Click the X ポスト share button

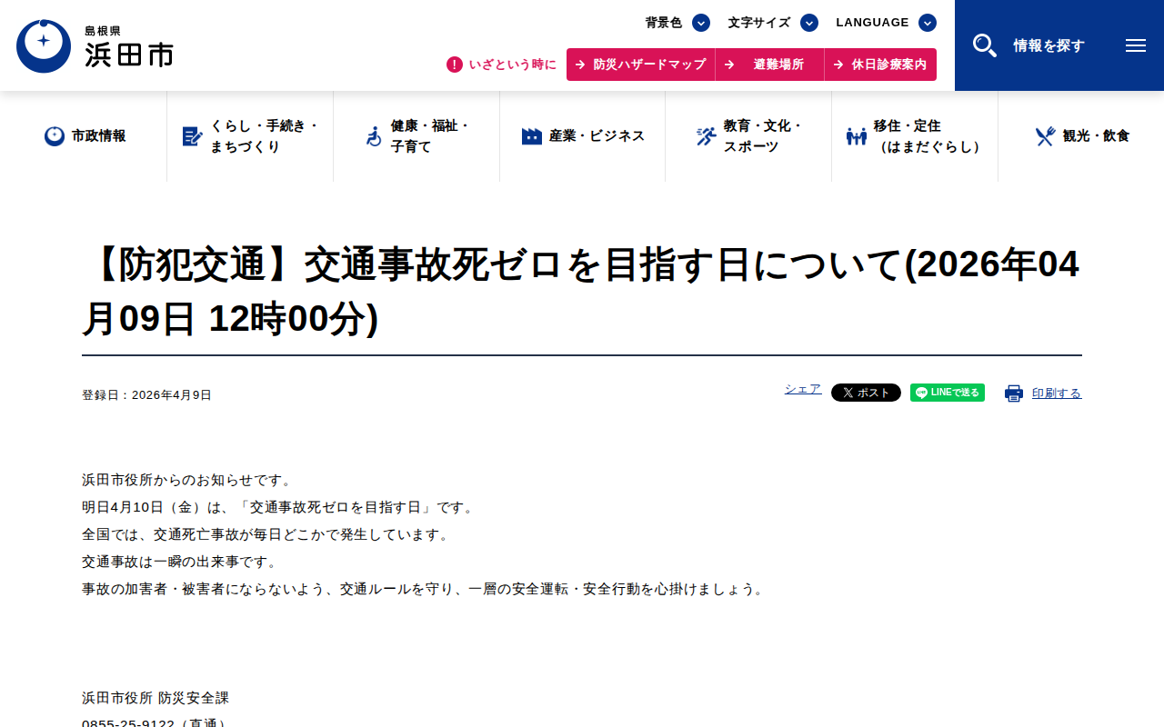pos(866,393)
